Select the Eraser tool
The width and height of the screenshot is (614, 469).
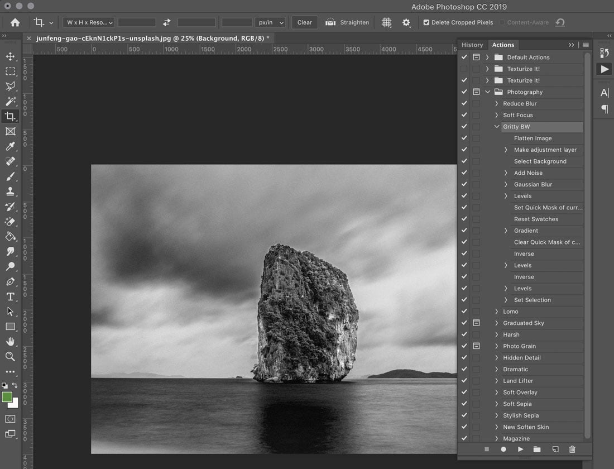point(10,221)
